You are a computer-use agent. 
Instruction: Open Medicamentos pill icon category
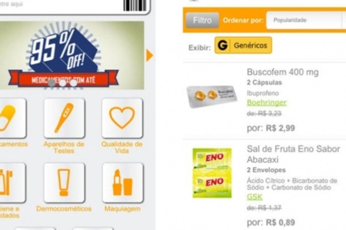click(13, 118)
